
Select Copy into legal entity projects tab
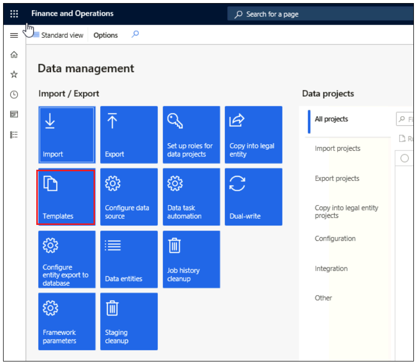[x=346, y=212]
